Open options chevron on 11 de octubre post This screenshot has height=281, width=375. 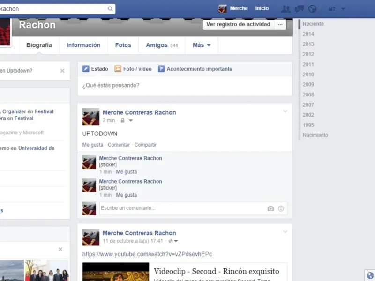click(285, 232)
